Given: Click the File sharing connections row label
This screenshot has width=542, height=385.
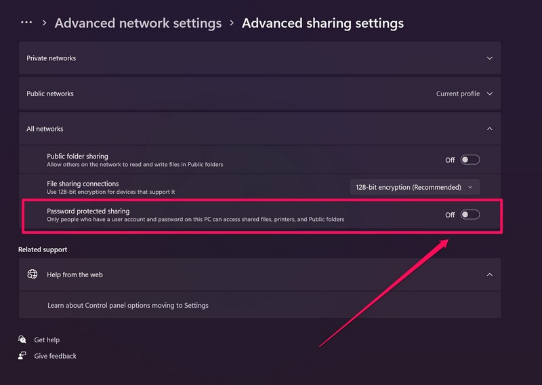Looking at the screenshot, I should (83, 183).
